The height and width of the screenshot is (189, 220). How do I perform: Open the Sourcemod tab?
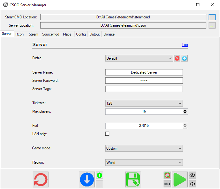(x=51, y=34)
